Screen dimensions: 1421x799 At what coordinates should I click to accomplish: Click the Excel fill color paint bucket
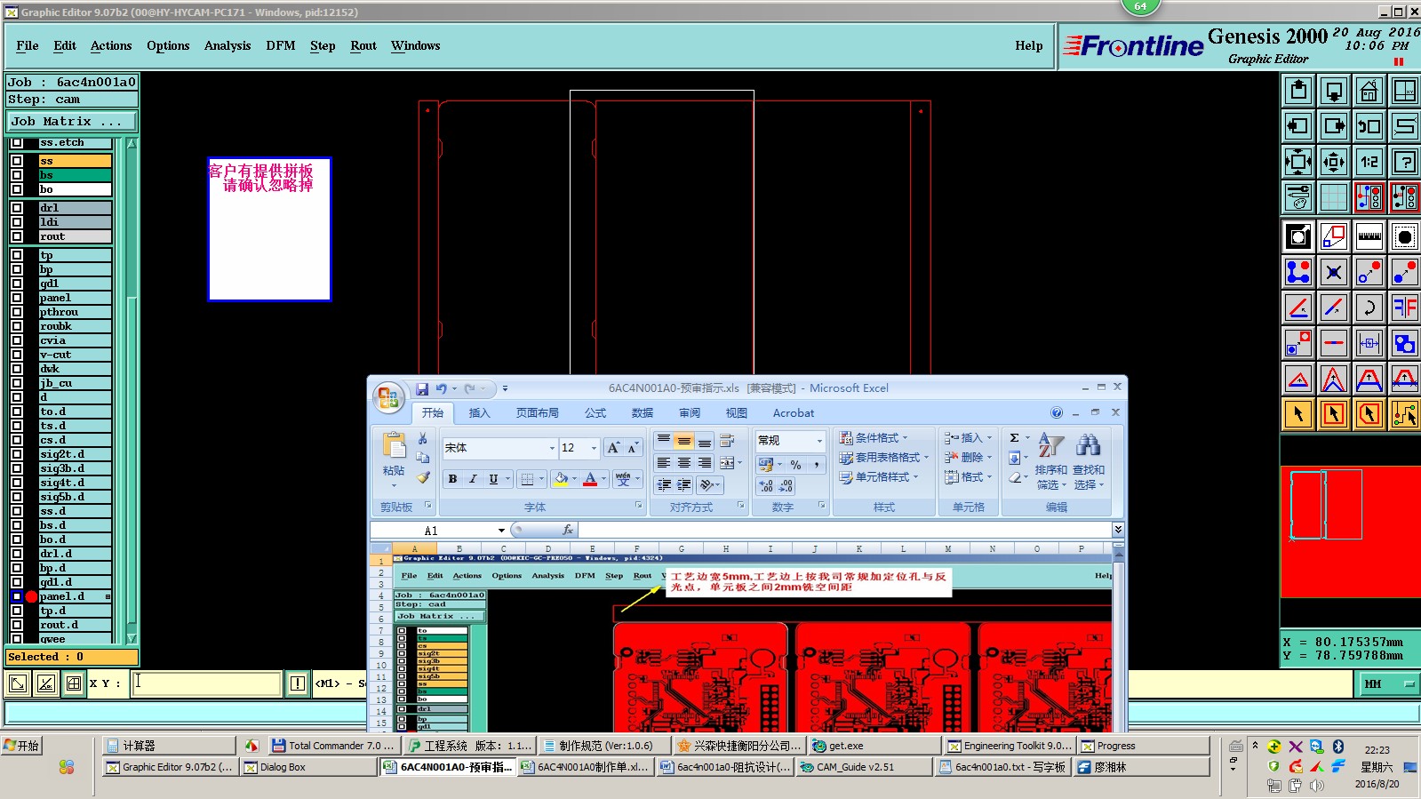[x=561, y=479]
